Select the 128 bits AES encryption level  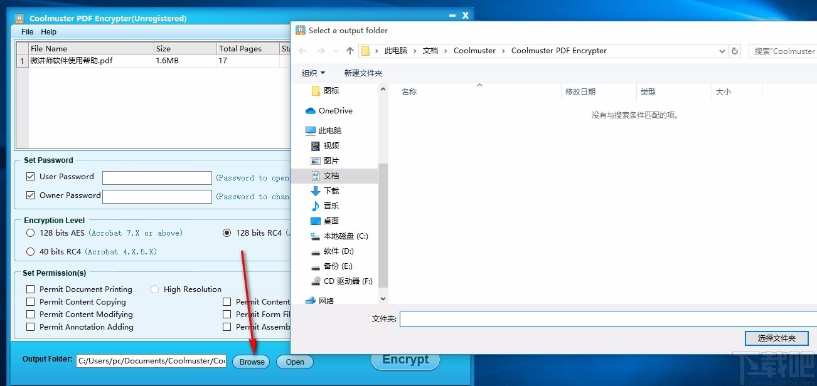(x=29, y=232)
